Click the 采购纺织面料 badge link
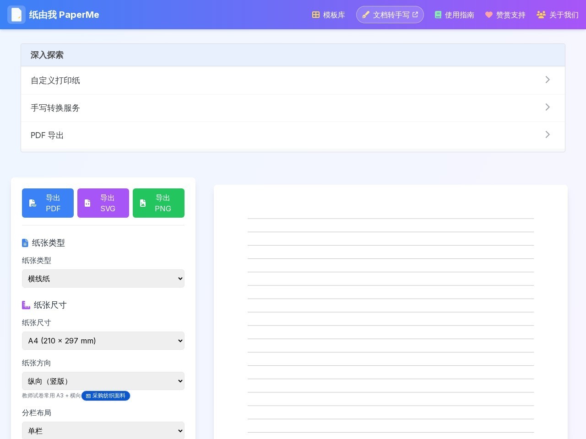The height and width of the screenshot is (439, 586). 106,396
